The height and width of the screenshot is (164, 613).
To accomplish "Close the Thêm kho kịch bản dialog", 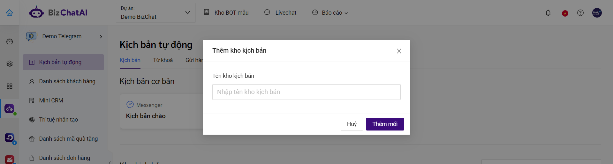I will [x=399, y=51].
